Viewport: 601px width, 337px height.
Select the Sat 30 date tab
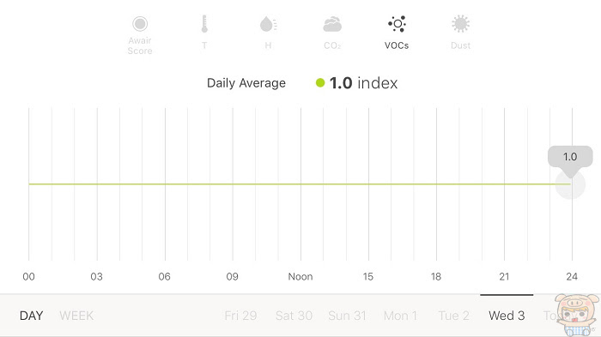pos(294,316)
